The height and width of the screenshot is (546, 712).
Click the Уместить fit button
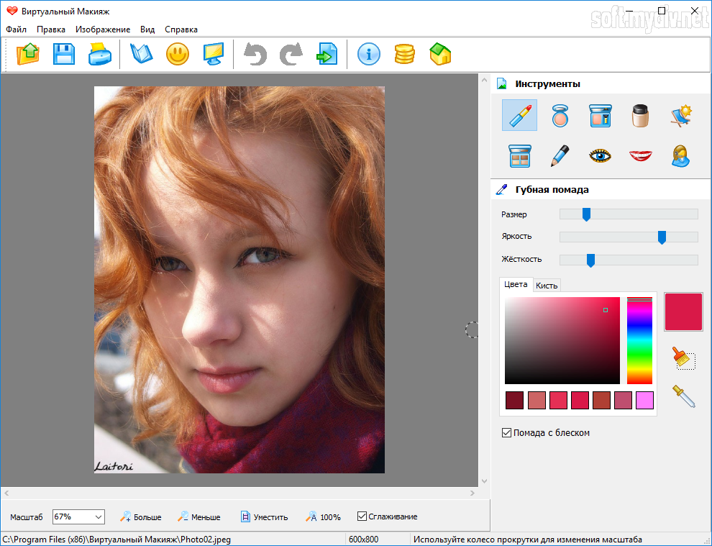click(x=264, y=517)
